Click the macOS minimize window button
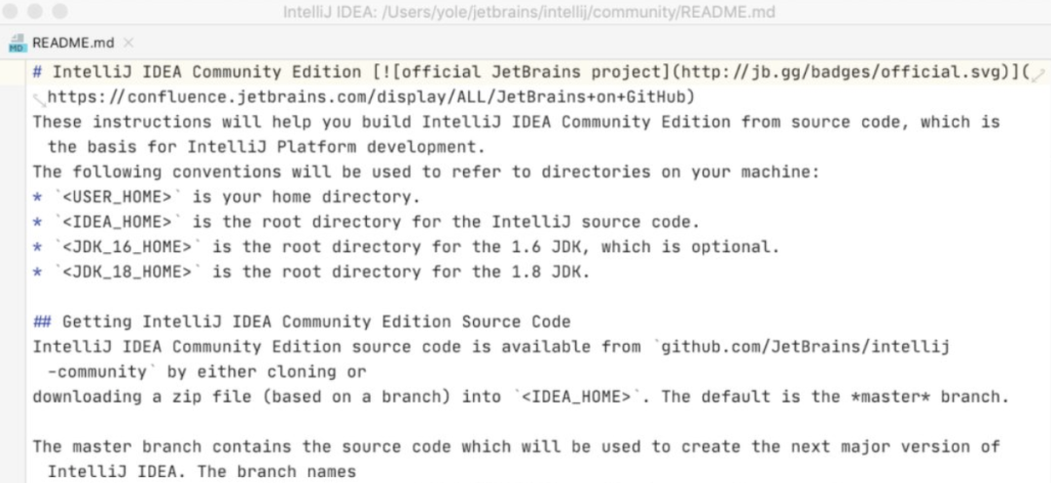 pos(36,12)
